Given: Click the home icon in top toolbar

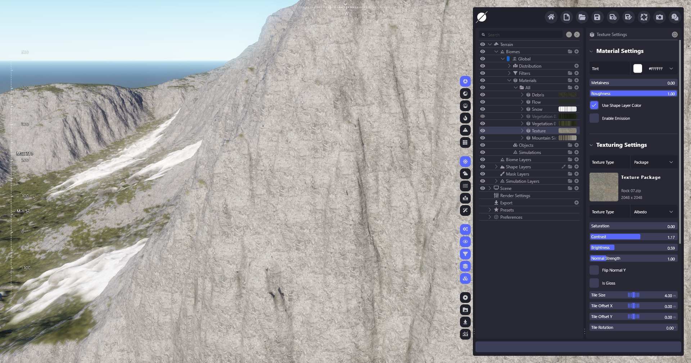Looking at the screenshot, I should tap(551, 17).
